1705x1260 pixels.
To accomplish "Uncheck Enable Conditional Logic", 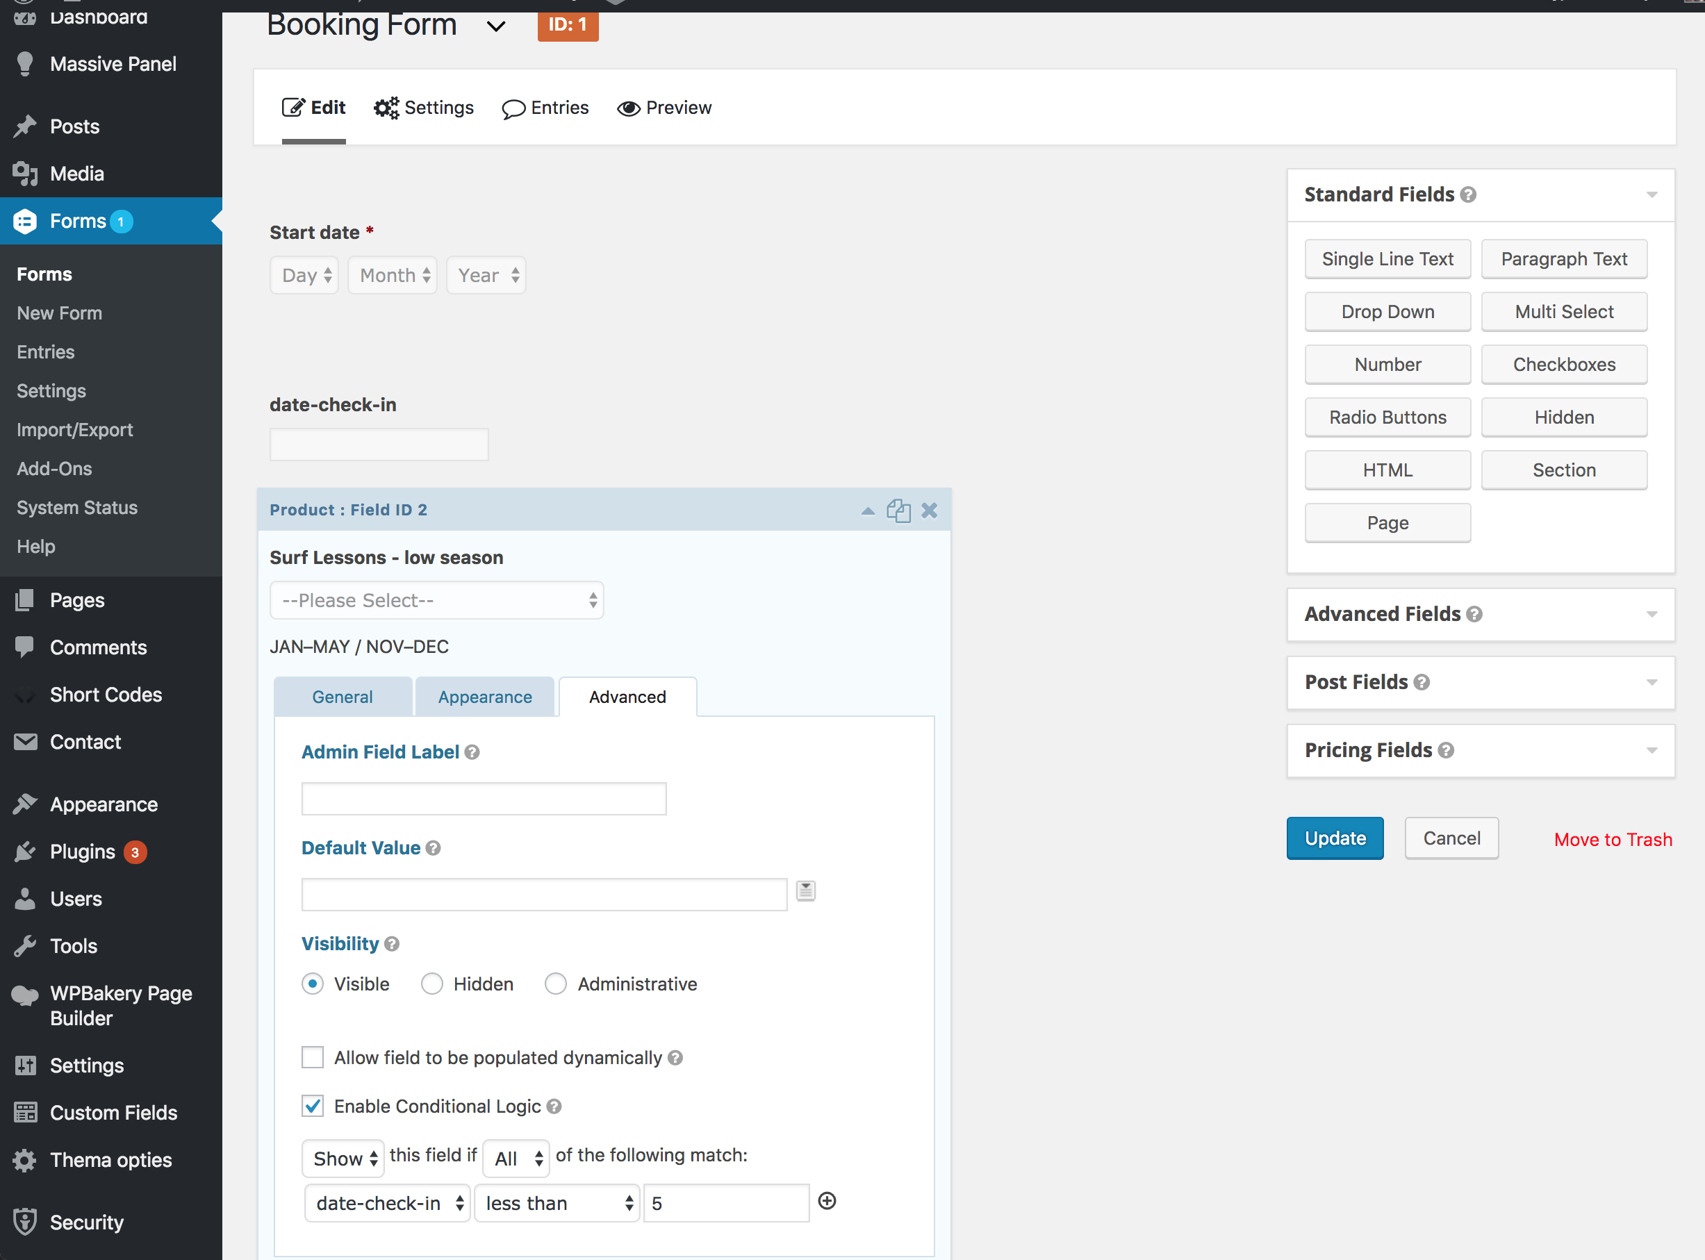I will (x=313, y=1106).
